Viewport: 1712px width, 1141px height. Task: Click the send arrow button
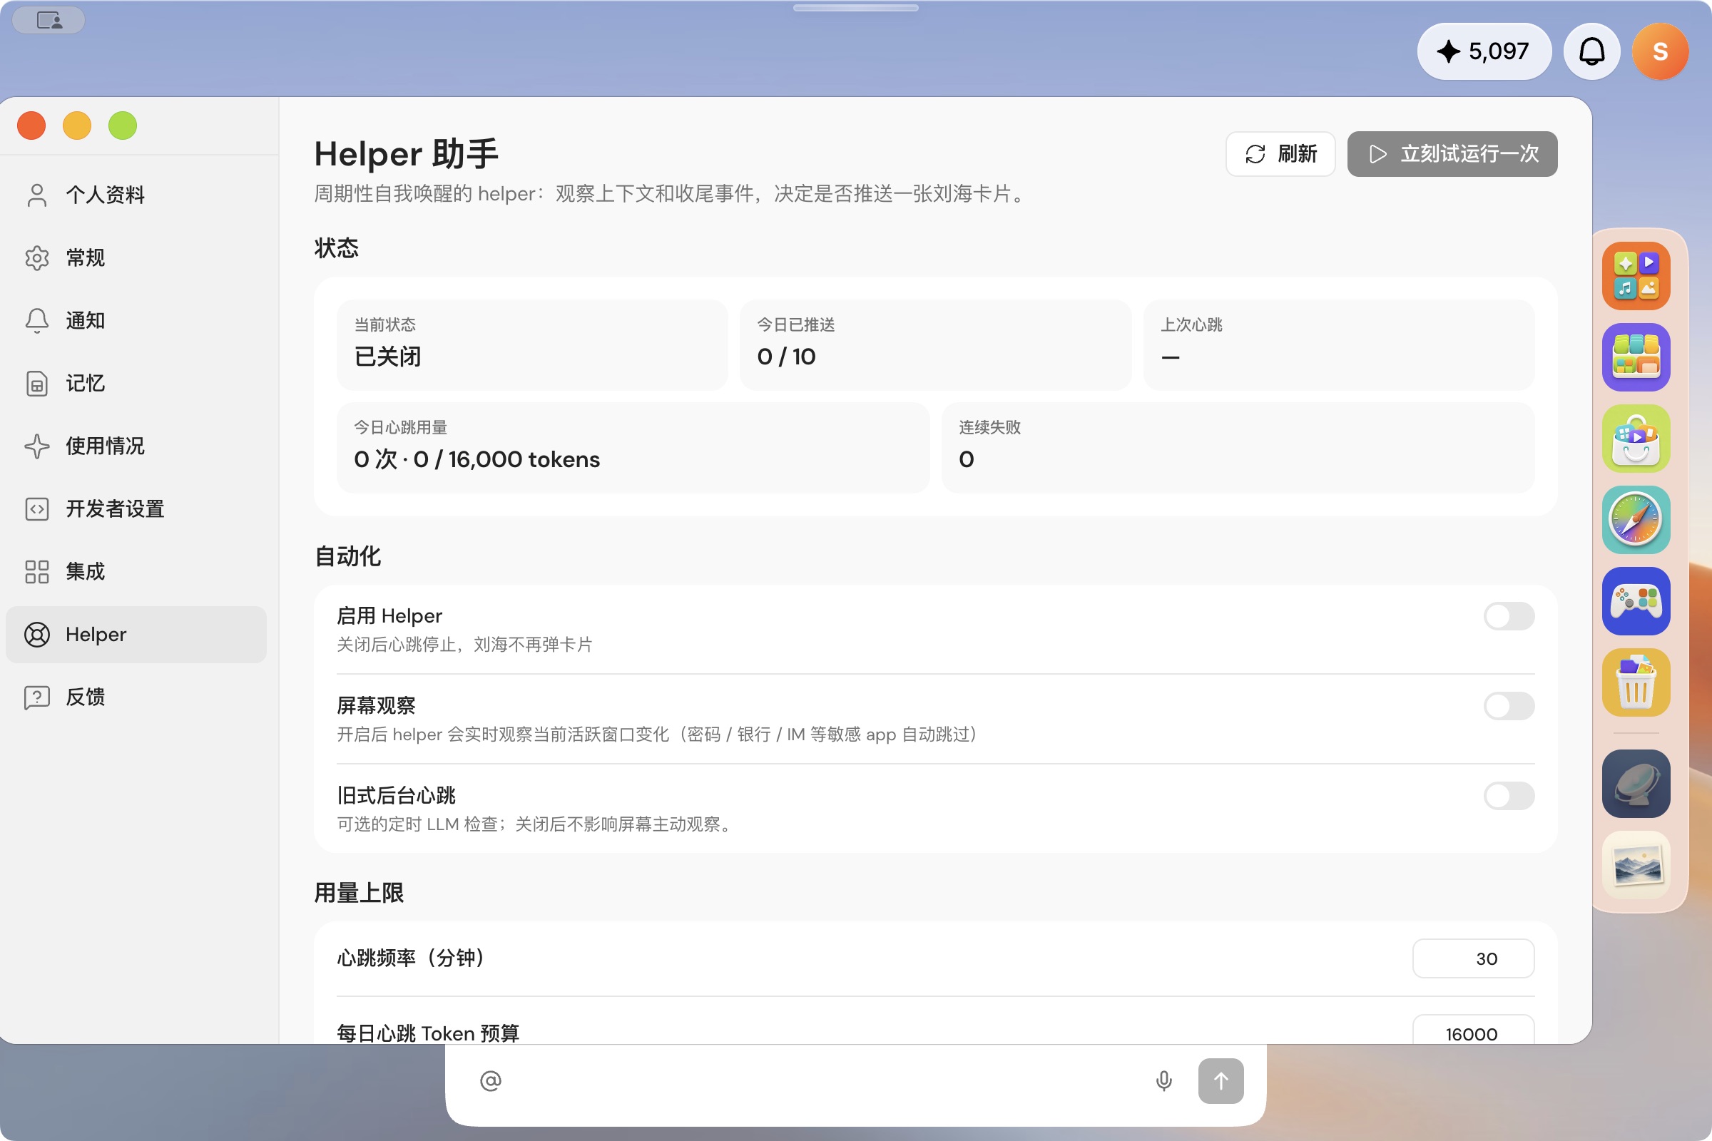(1221, 1081)
